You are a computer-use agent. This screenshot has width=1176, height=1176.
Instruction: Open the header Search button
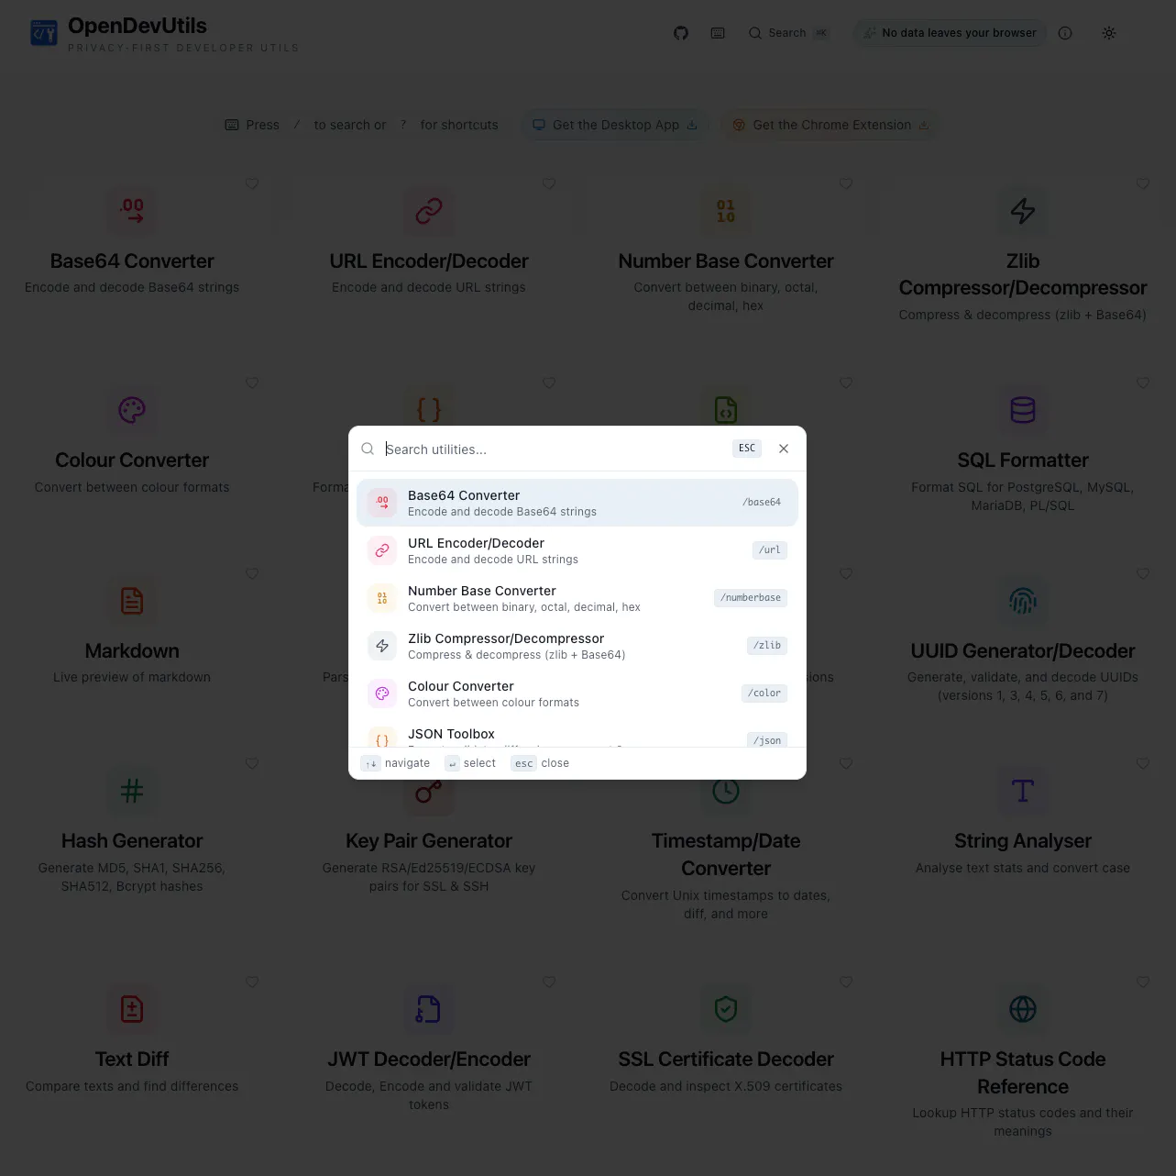click(788, 33)
